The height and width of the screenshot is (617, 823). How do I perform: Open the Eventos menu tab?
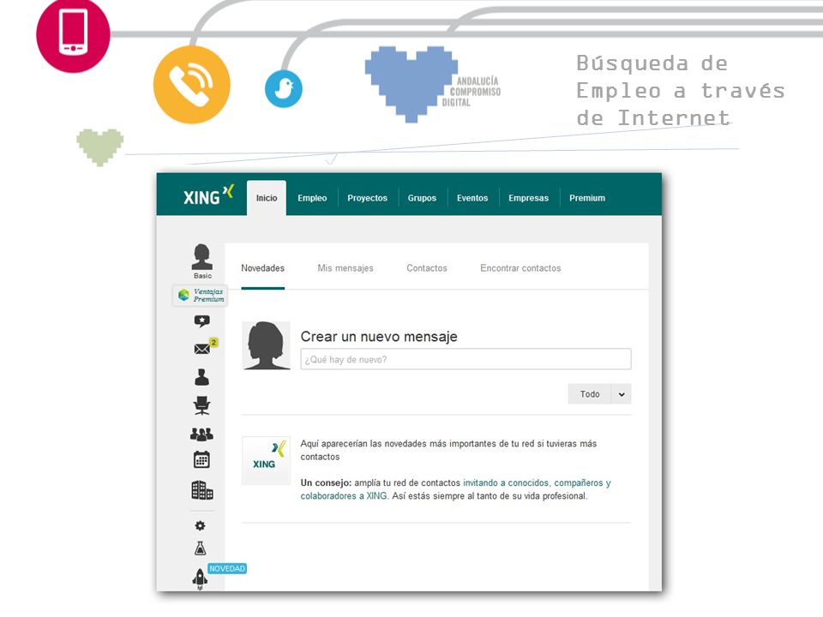tap(472, 198)
